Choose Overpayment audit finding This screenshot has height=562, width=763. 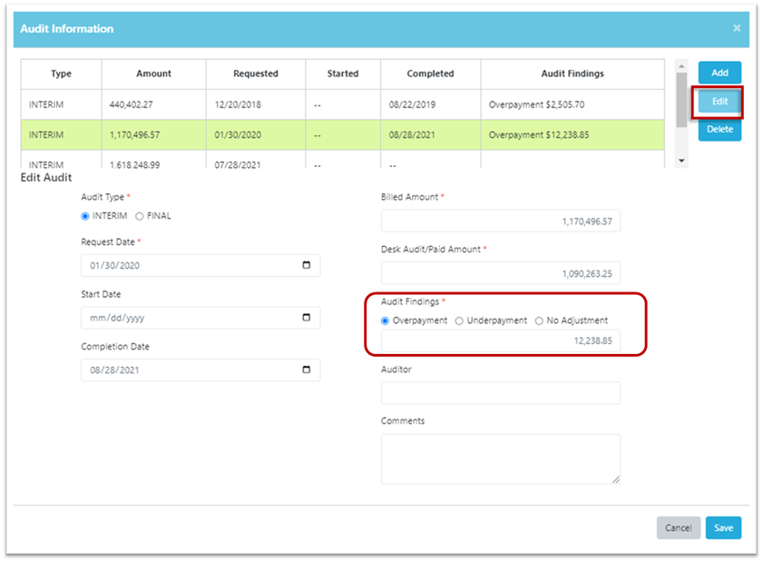coord(386,320)
